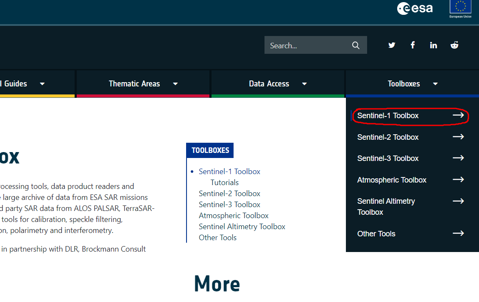This screenshot has height=302, width=479.
Task: Open the Facebook social link
Action: coord(413,45)
